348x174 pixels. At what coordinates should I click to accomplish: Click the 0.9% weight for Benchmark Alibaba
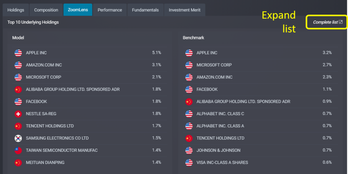[327, 101]
